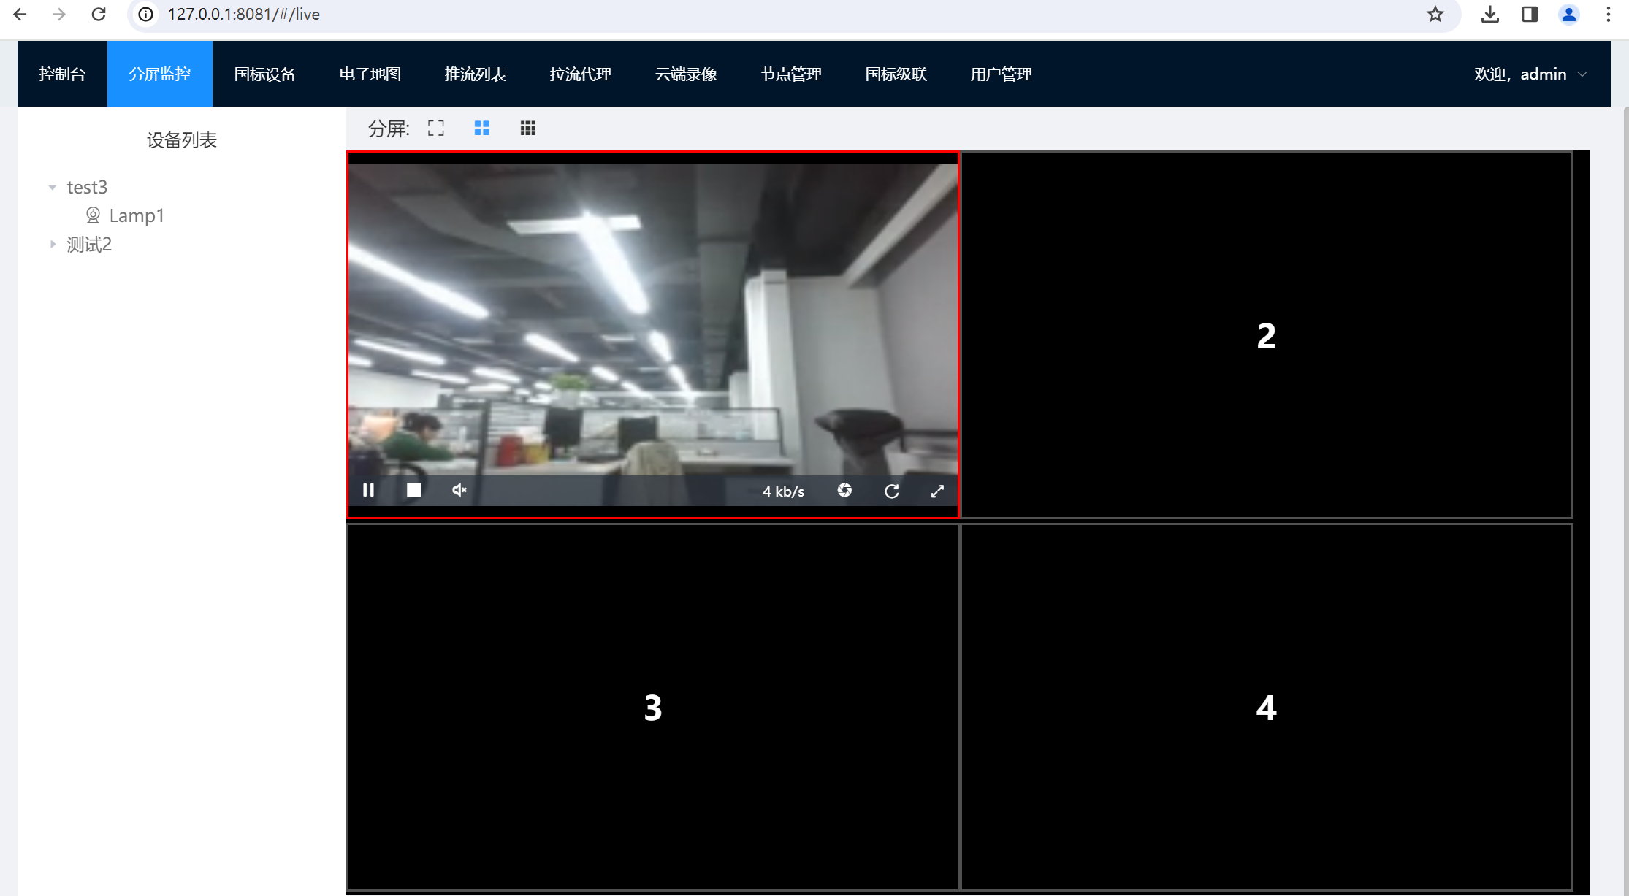Collapse the test3 device group
Viewport: 1629px width, 896px height.
(53, 188)
